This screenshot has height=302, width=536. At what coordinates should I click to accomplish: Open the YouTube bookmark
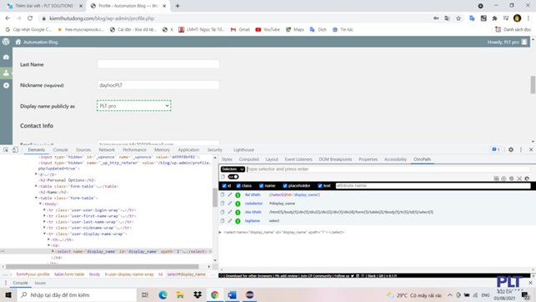[x=268, y=30]
